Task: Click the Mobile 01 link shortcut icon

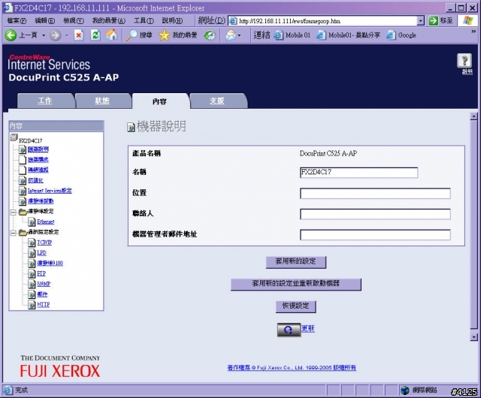Action: pos(279,35)
